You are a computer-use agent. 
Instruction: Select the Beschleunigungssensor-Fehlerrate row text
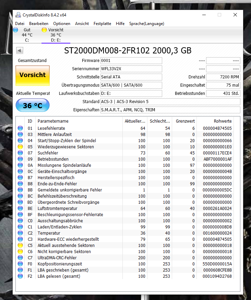point(70,215)
